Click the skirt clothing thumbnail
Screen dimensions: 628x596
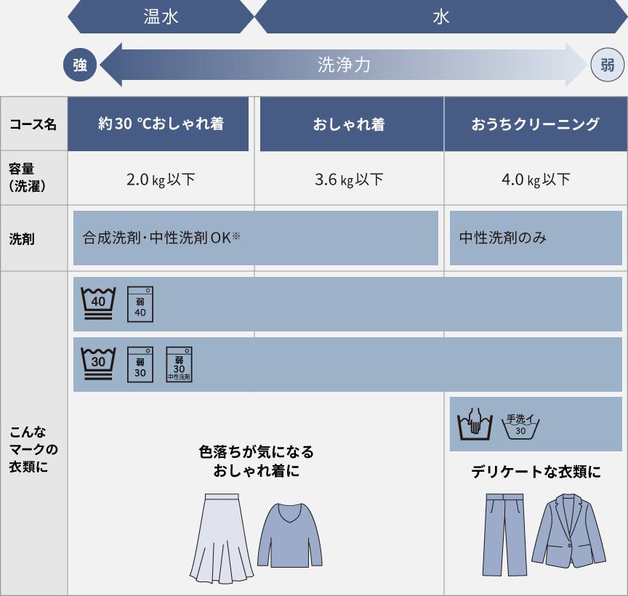pos(222,536)
